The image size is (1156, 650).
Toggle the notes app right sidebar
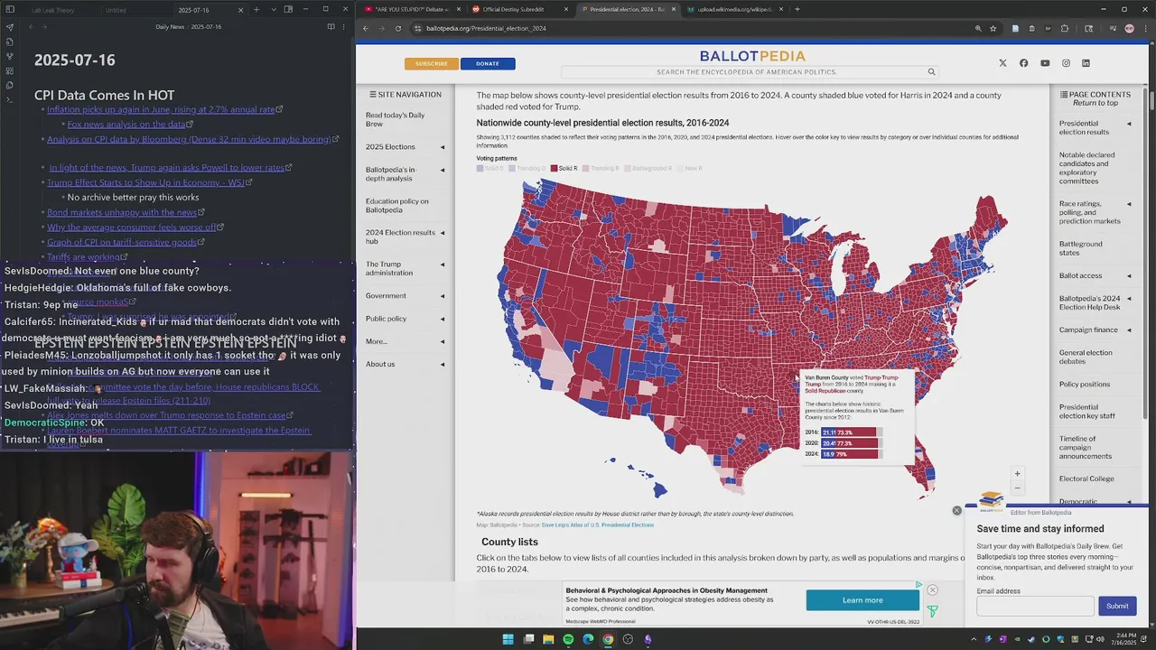tap(288, 10)
